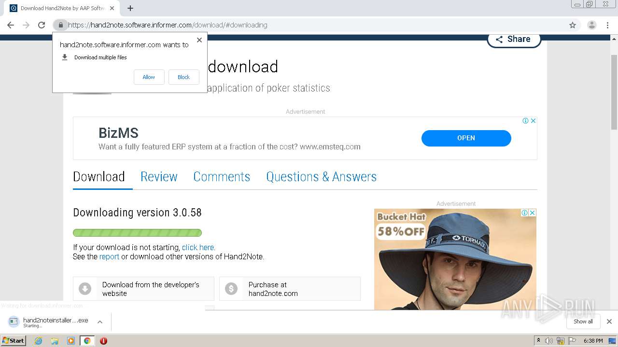The image size is (618, 347).
Task: Close the BizMS advertisement
Action: [x=533, y=121]
